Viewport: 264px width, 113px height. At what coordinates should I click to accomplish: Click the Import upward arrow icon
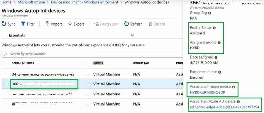47,24
